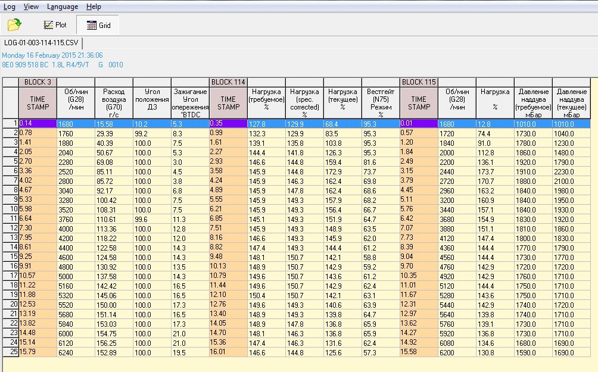Click ECU ID text 8E0 909 518 BC

pos(25,65)
